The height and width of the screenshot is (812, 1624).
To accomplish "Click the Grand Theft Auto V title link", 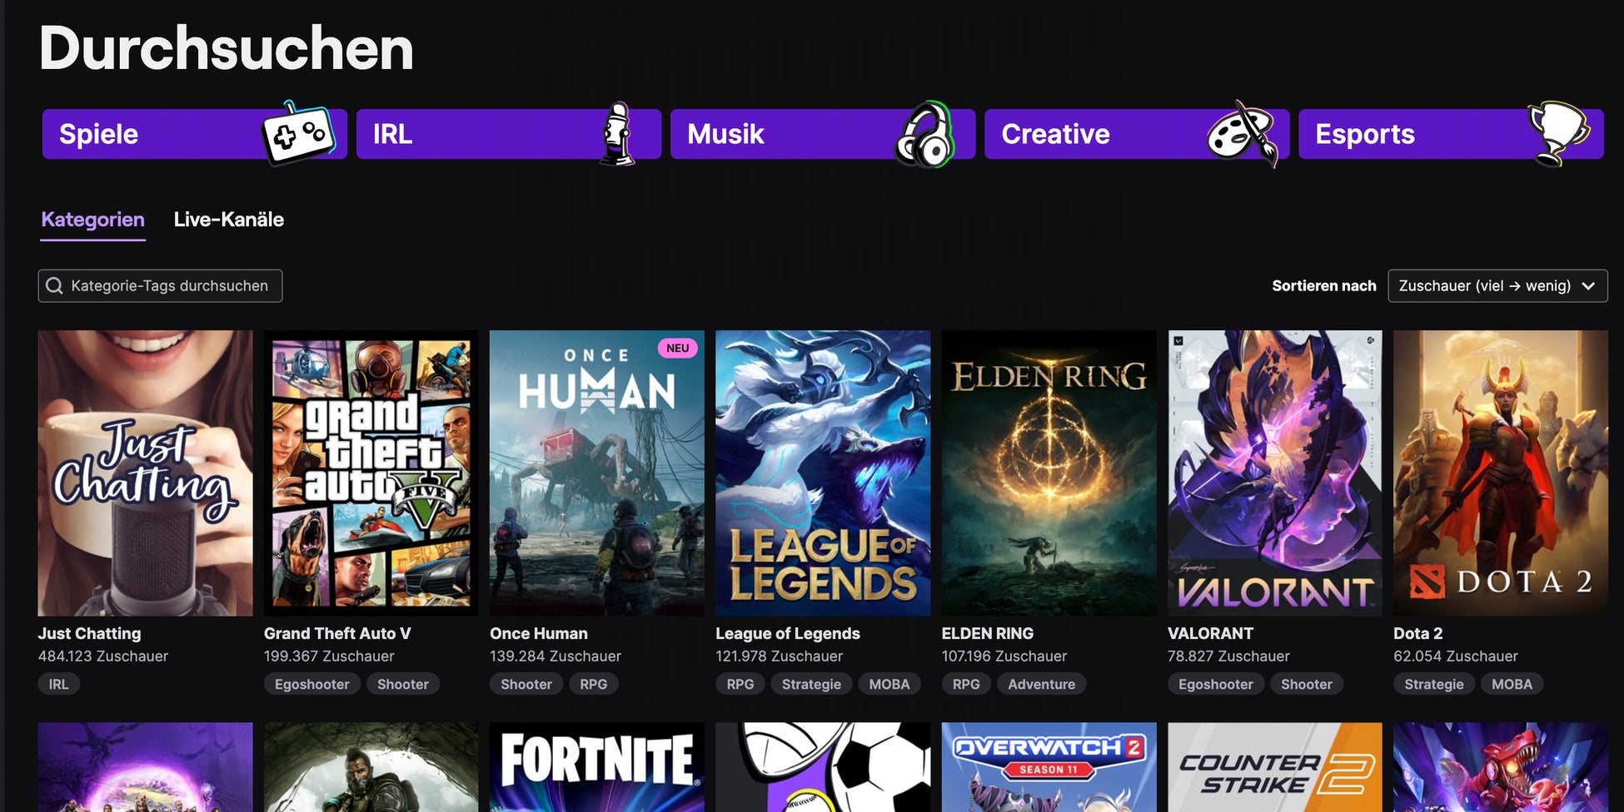I will (x=337, y=634).
